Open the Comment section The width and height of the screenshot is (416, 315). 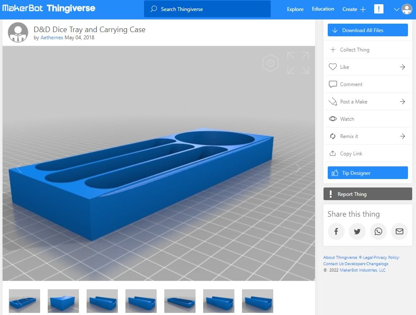(350, 84)
